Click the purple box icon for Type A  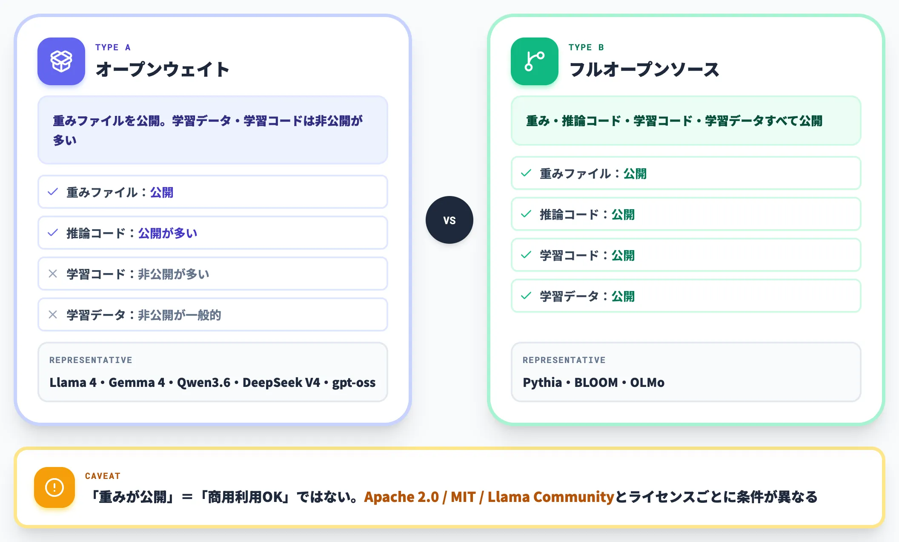coord(61,61)
